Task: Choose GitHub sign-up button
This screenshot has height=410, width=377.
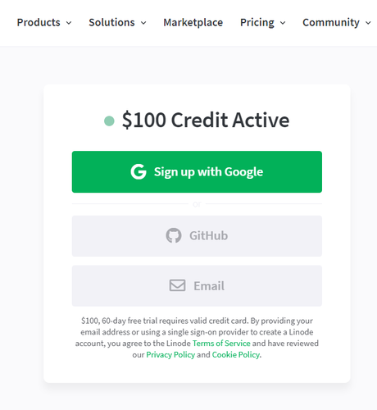Action: [x=197, y=236]
